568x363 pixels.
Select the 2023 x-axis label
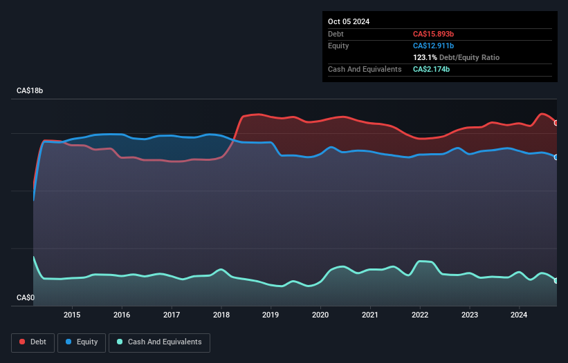click(x=470, y=315)
